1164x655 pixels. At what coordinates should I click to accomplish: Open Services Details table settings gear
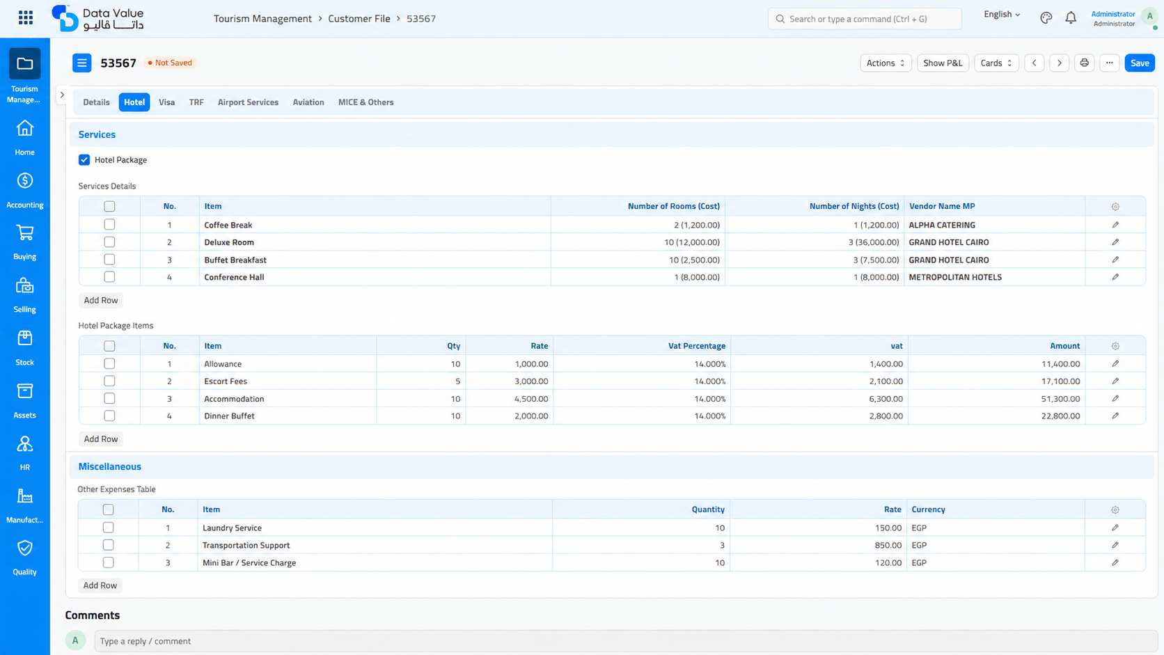[x=1115, y=207]
